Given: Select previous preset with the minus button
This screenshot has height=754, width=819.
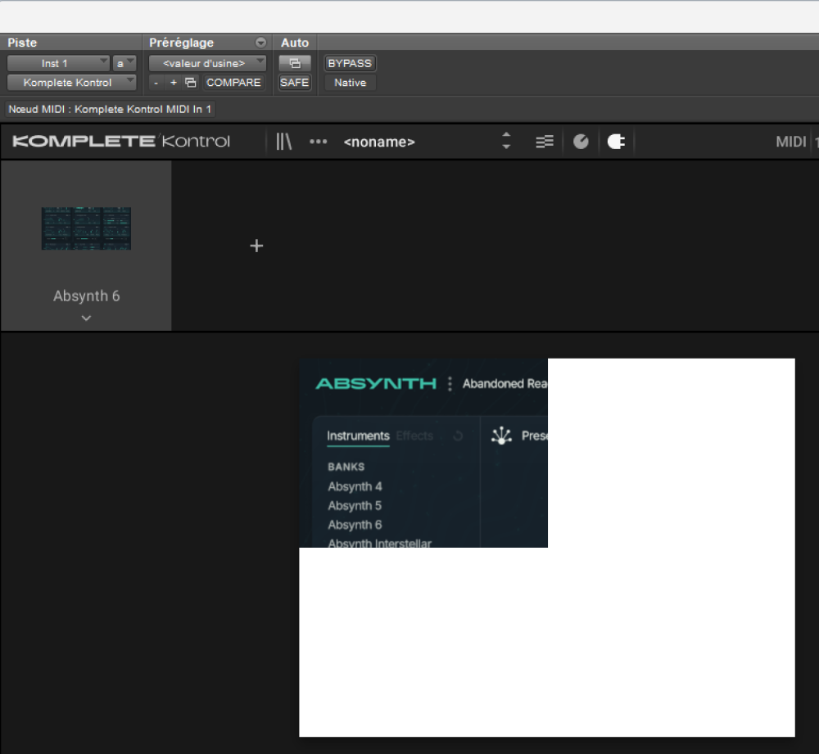Looking at the screenshot, I should coord(156,83).
